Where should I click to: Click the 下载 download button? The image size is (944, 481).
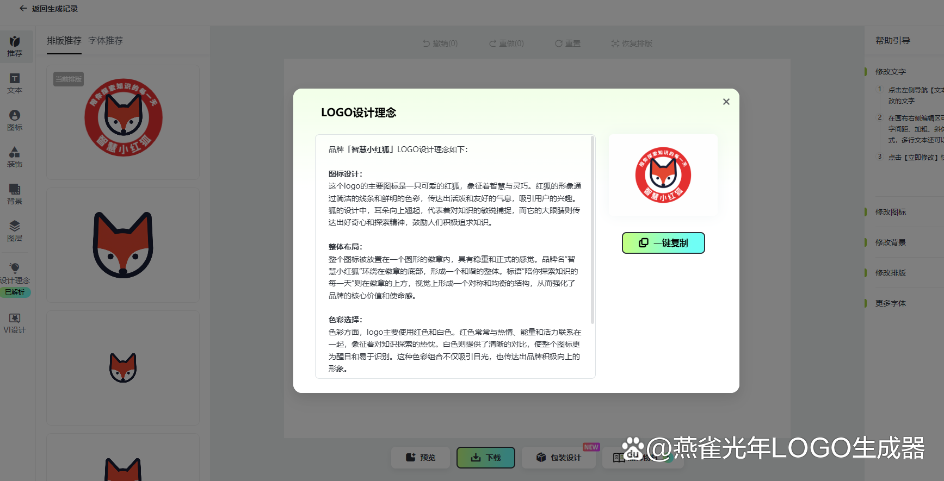[486, 458]
